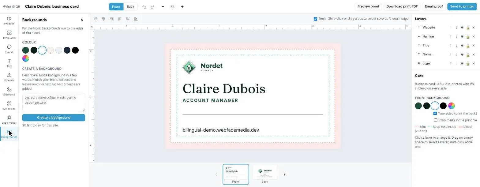Click Download print PDF
Screen dimensions: 480x187
tap(402, 6)
